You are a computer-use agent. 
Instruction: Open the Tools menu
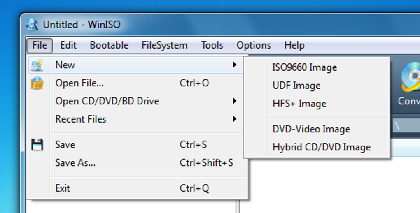(212, 45)
